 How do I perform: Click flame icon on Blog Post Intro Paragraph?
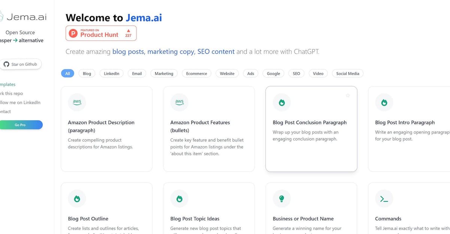click(x=384, y=102)
